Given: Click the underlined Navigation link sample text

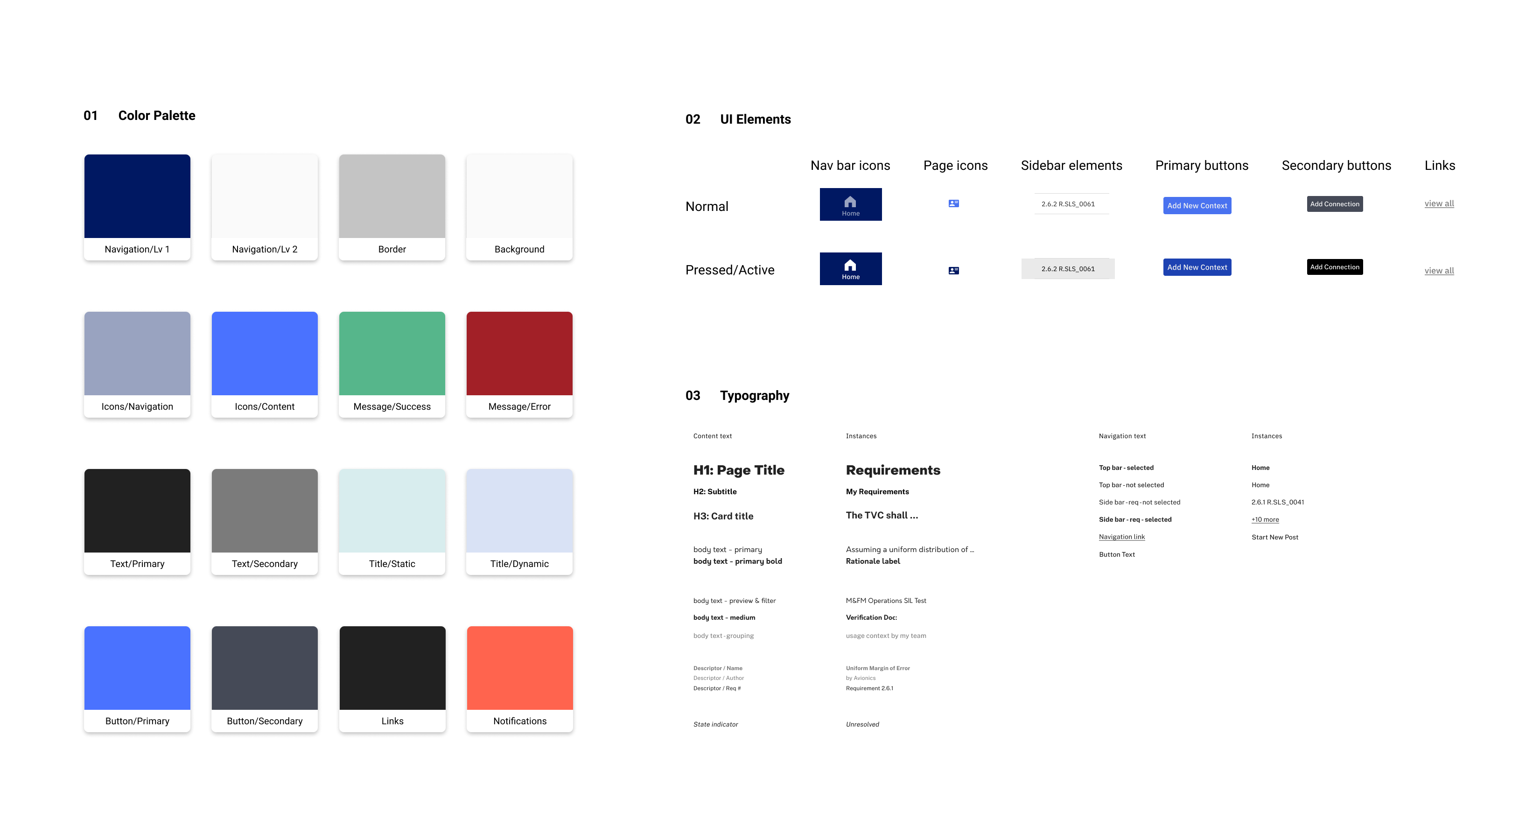Looking at the screenshot, I should coord(1121,537).
